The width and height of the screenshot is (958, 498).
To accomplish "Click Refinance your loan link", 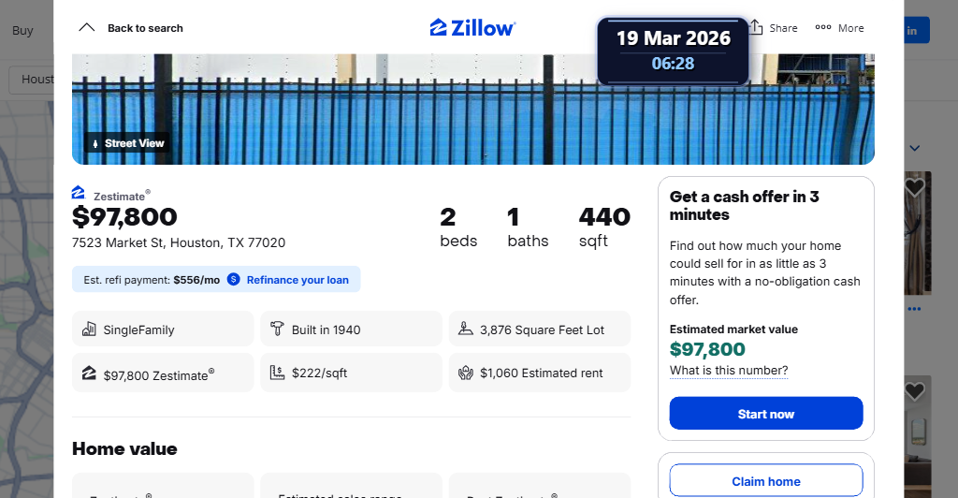I will coord(298,280).
